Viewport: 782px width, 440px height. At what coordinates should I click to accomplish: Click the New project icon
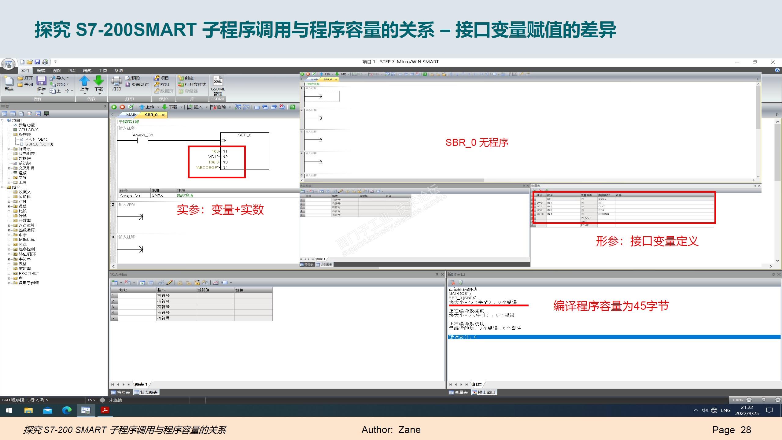(9, 81)
